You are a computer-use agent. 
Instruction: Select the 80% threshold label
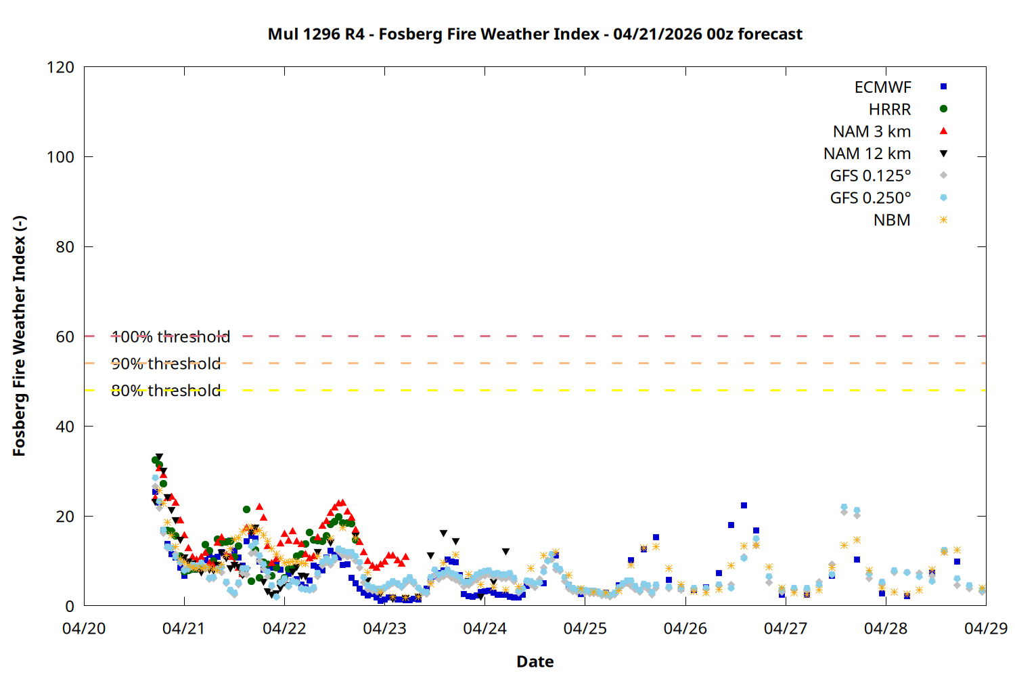166,391
